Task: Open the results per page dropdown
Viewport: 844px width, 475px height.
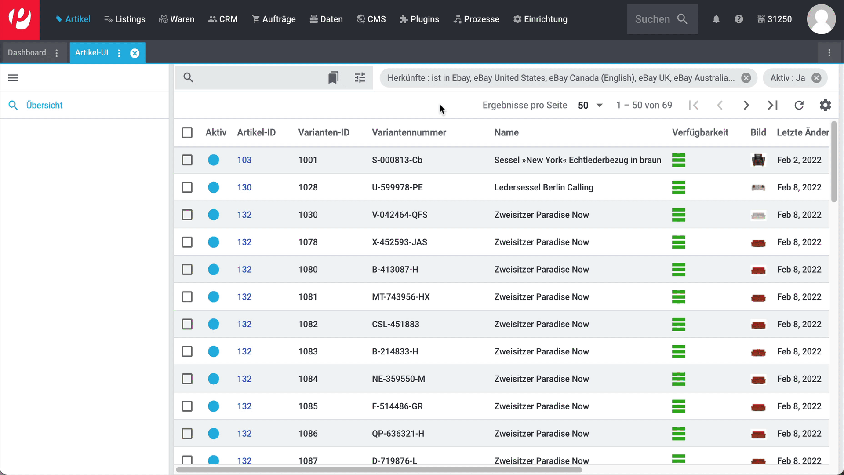Action: coord(590,105)
